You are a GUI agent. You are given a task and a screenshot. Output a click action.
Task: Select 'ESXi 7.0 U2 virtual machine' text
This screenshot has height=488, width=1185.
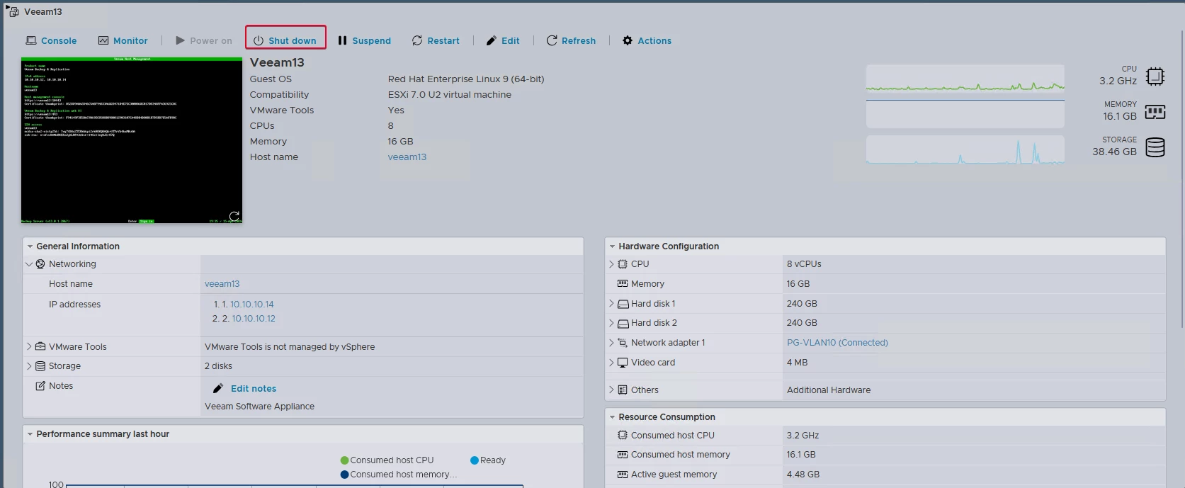pos(449,95)
